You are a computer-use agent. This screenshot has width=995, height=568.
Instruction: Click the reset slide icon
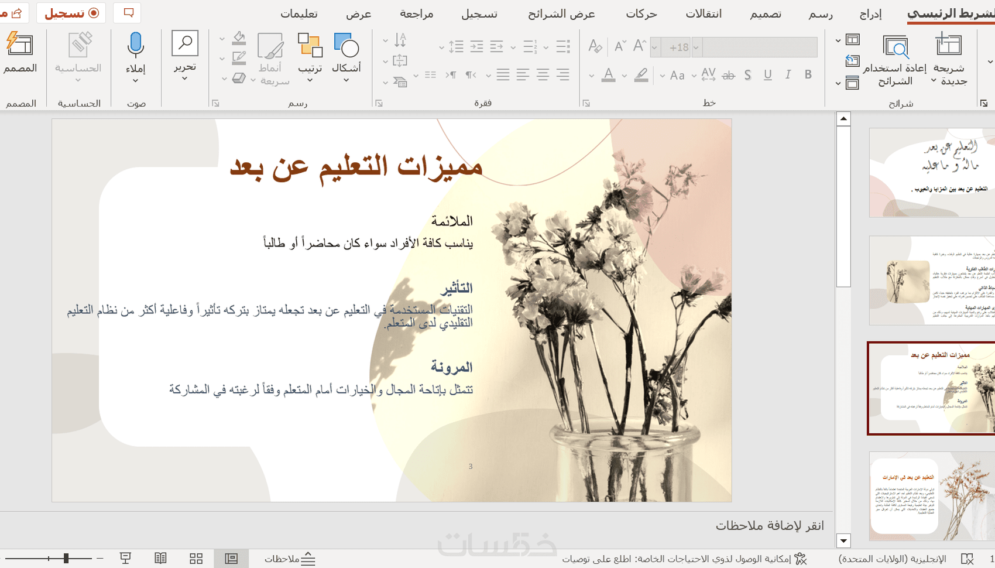(853, 60)
